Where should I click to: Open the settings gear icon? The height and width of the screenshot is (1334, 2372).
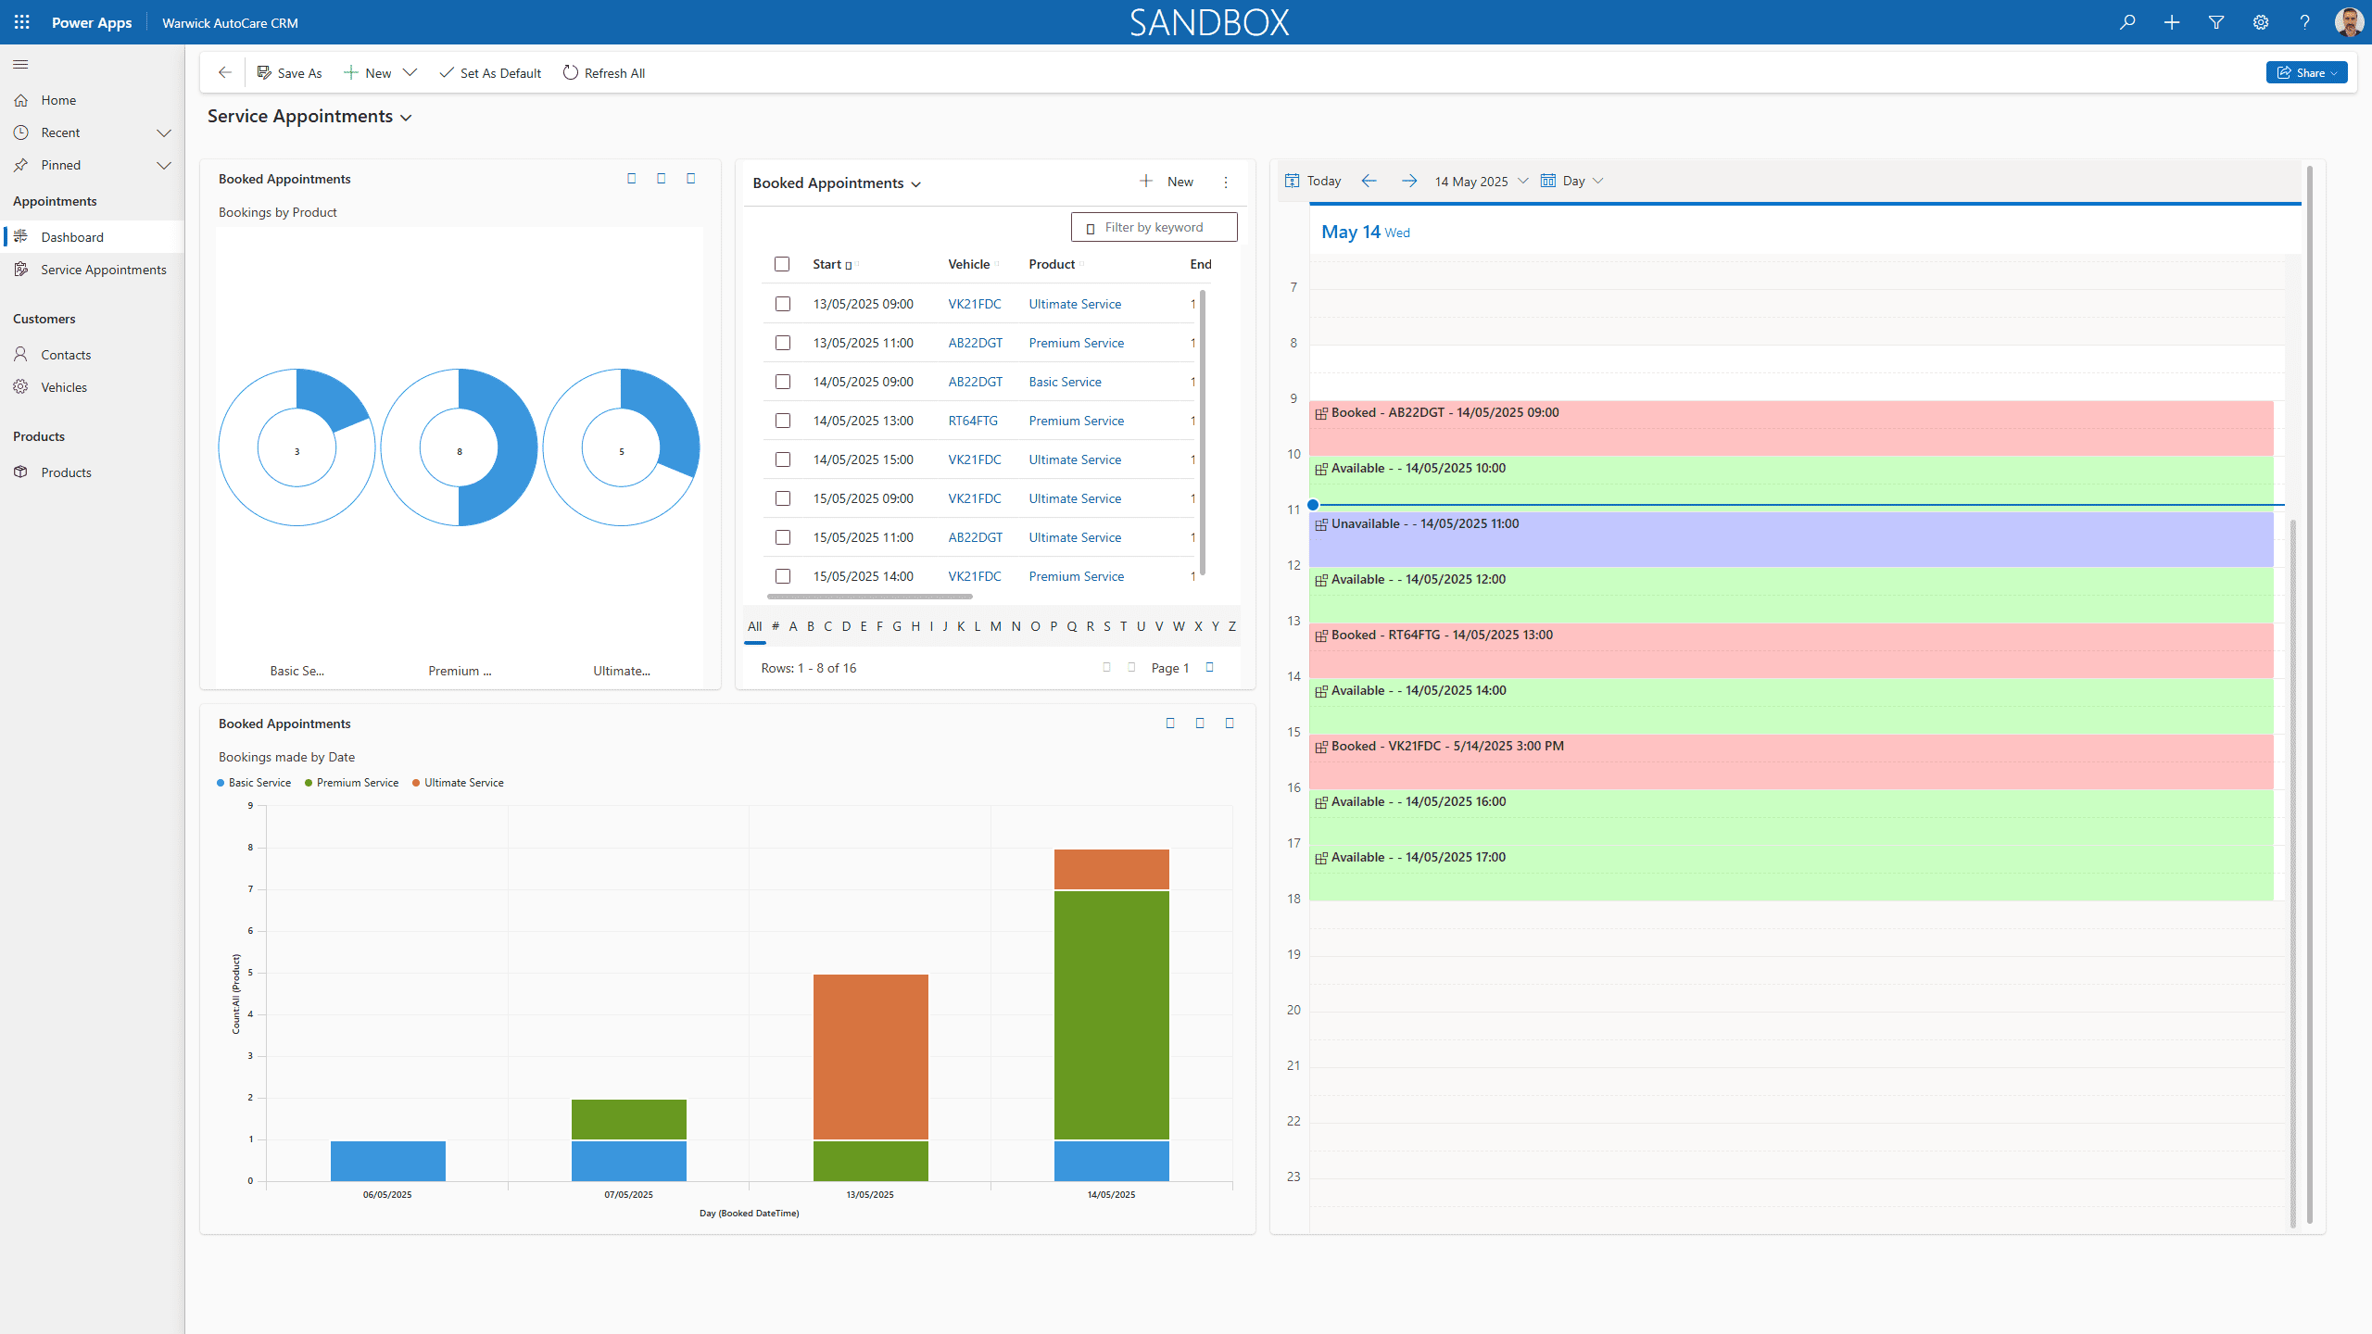[x=2261, y=22]
